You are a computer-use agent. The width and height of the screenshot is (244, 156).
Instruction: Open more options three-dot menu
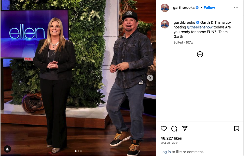pyautogui.click(x=236, y=8)
